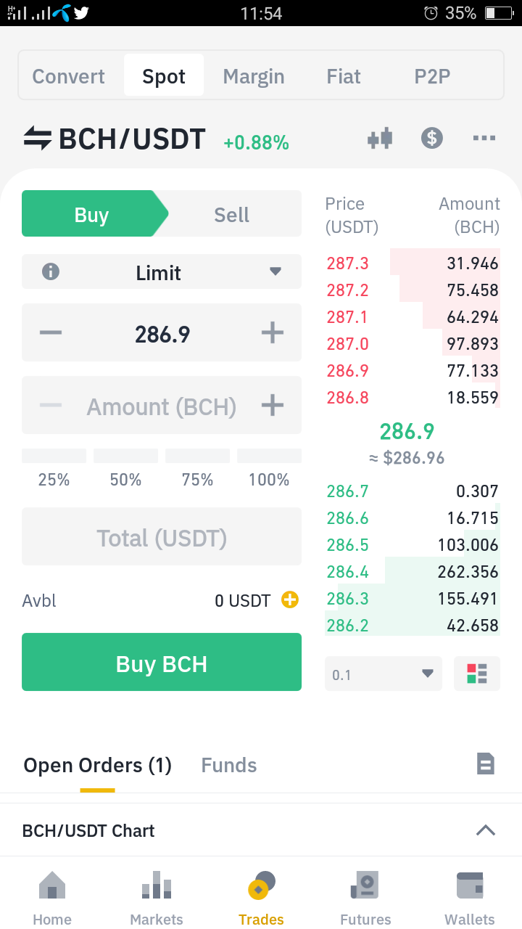Open the order history document icon
The height and width of the screenshot is (929, 522).
pos(485,764)
